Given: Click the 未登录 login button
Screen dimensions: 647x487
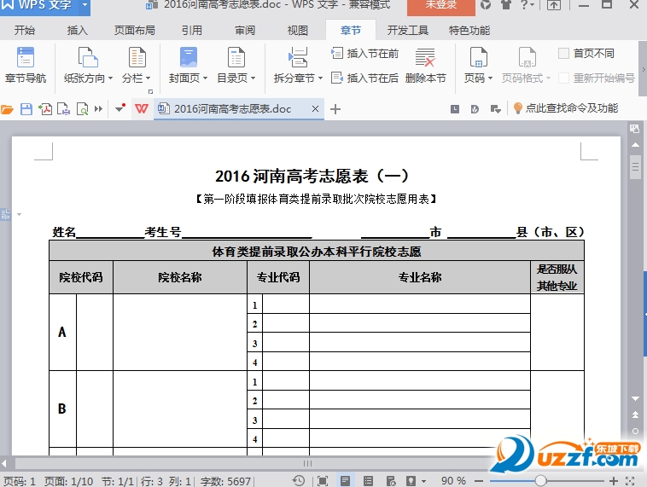Looking at the screenshot, I should click(x=441, y=6).
